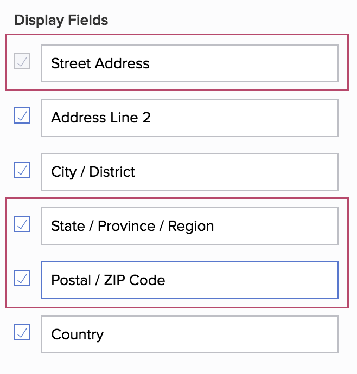Edit the Street Address field label

(189, 63)
